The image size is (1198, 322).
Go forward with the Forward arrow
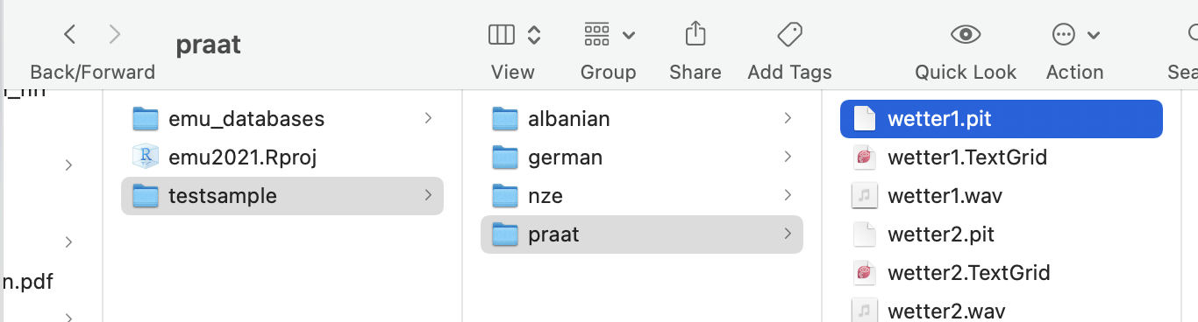click(x=115, y=35)
